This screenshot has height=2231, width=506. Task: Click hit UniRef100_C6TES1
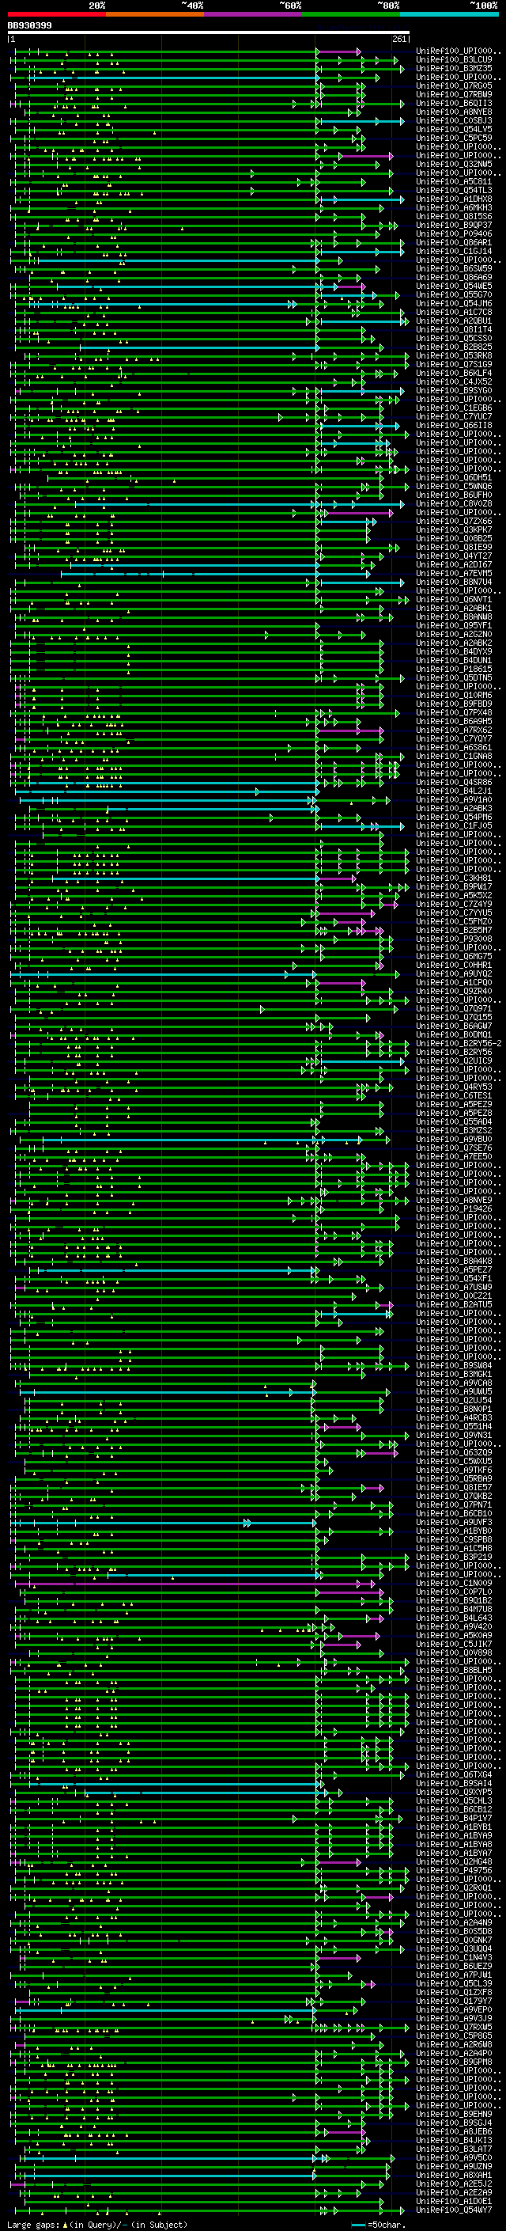pos(453,1095)
